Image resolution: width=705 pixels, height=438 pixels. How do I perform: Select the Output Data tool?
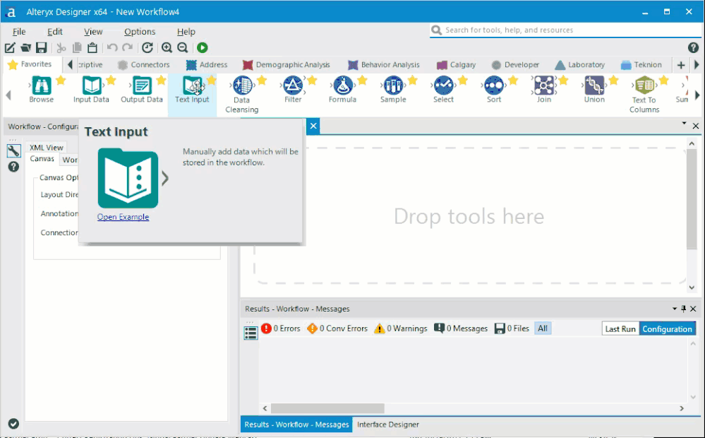[x=142, y=85]
